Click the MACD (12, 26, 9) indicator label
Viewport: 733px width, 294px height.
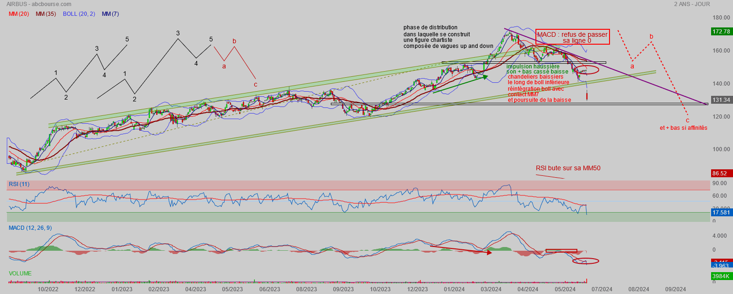(x=30, y=228)
